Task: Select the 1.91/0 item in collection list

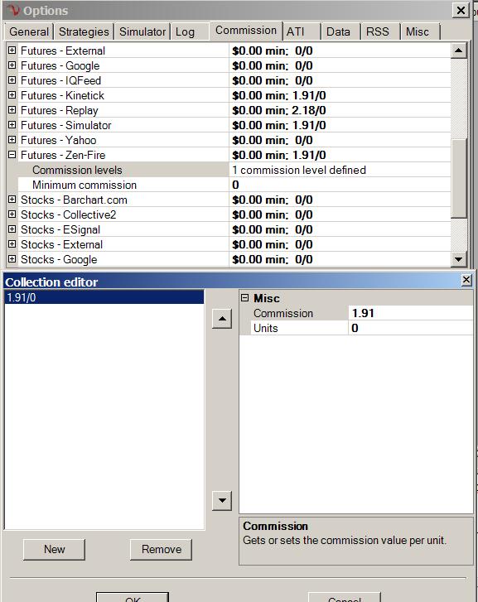Action: coord(104,297)
